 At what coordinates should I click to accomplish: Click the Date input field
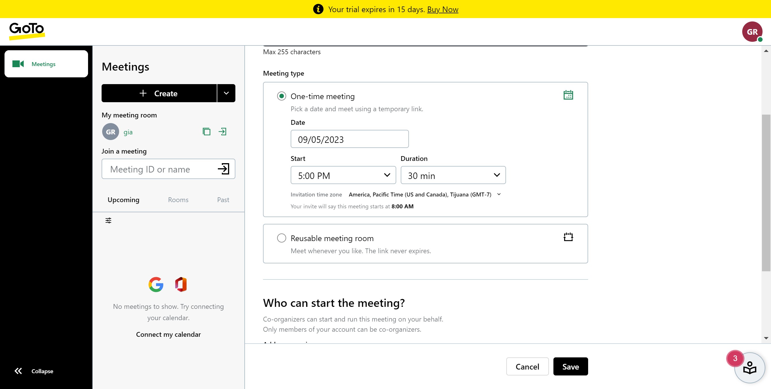tap(349, 139)
